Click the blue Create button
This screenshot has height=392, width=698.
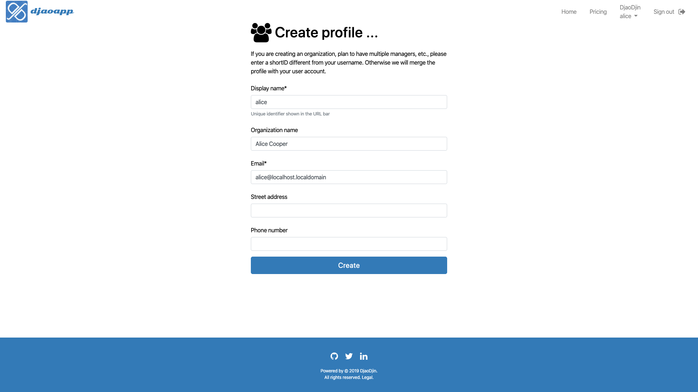(349, 265)
